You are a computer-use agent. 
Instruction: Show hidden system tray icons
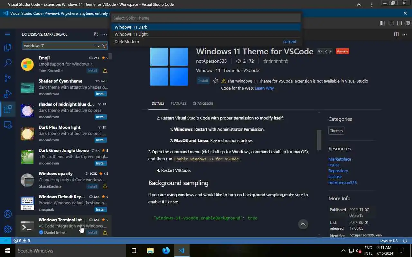pos(343,251)
